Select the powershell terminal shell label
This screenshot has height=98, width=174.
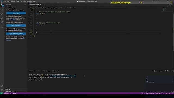pyautogui.click(x=157, y=71)
